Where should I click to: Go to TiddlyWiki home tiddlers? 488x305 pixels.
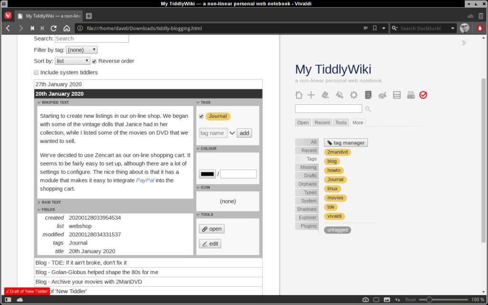click(x=299, y=95)
